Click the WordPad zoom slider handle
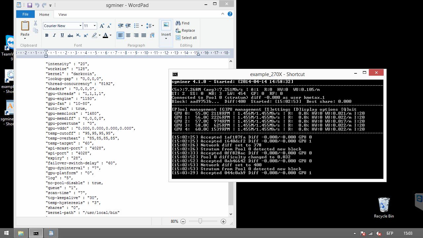This screenshot has height=238, width=423. (200, 221)
